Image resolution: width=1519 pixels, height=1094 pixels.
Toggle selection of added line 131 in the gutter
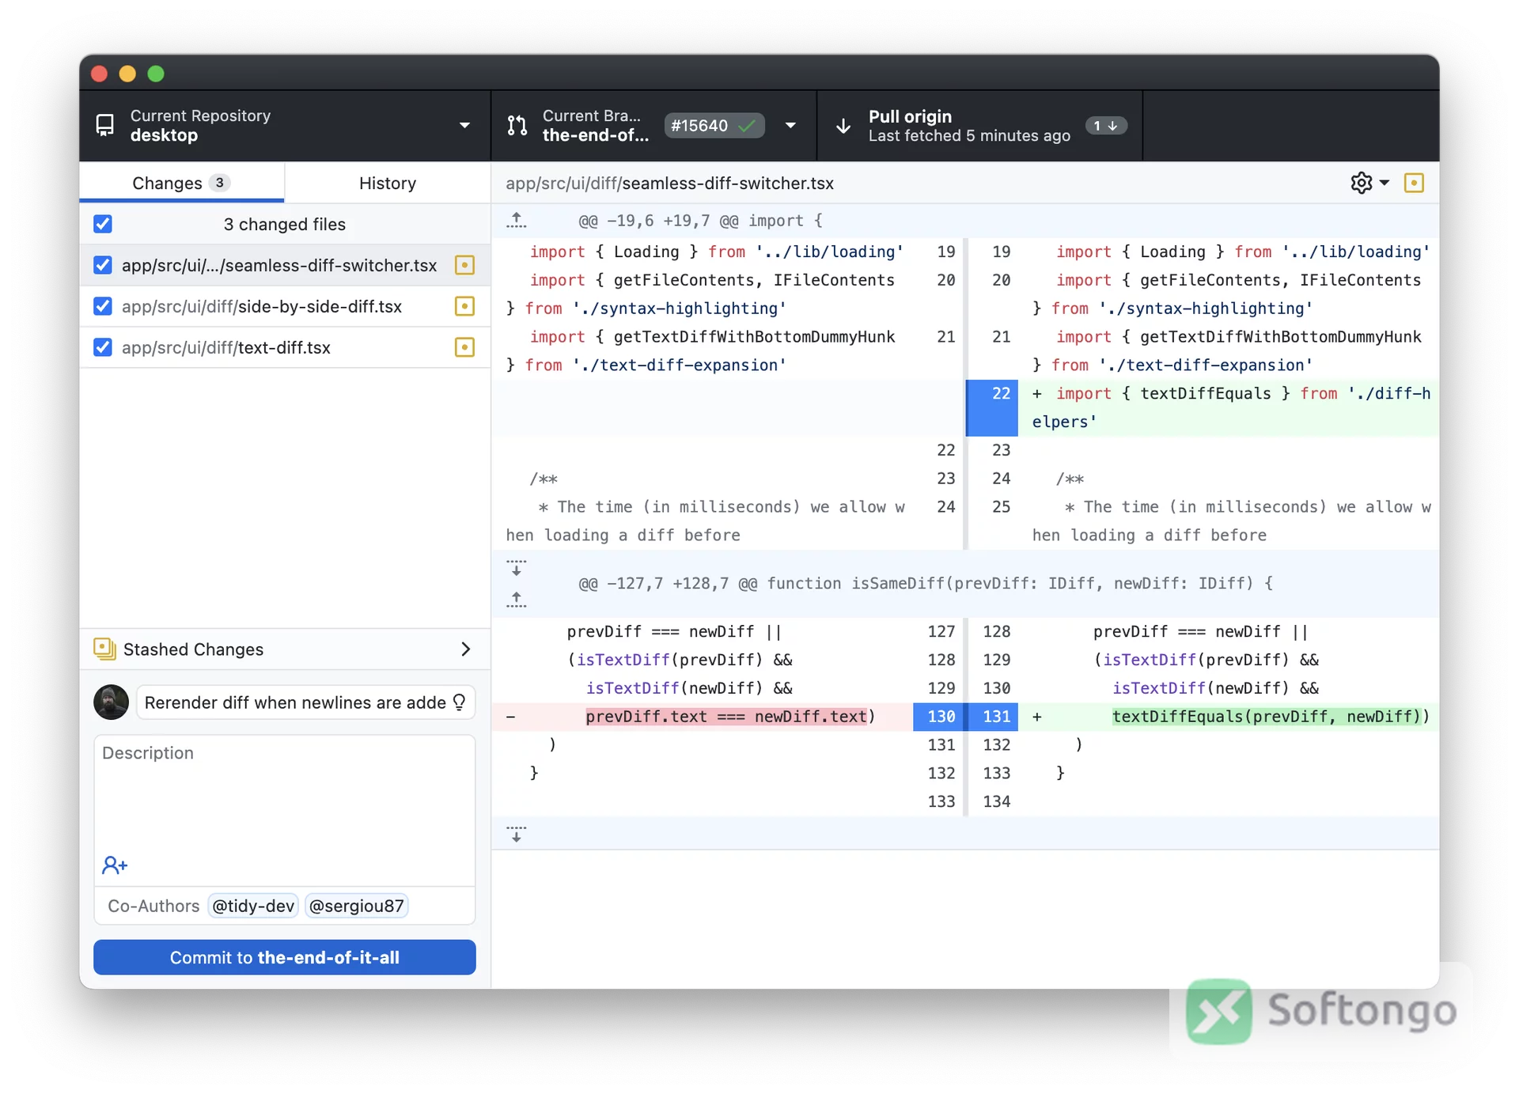pos(992,717)
